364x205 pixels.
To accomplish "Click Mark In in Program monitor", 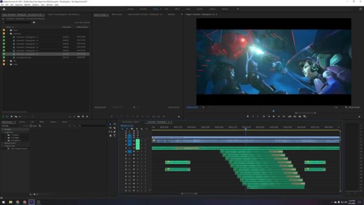I will tap(253, 116).
